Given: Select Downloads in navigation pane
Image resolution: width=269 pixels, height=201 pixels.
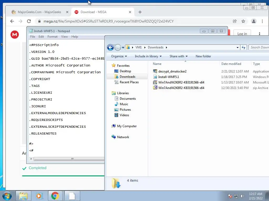Looking at the screenshot, I should tap(127, 77).
